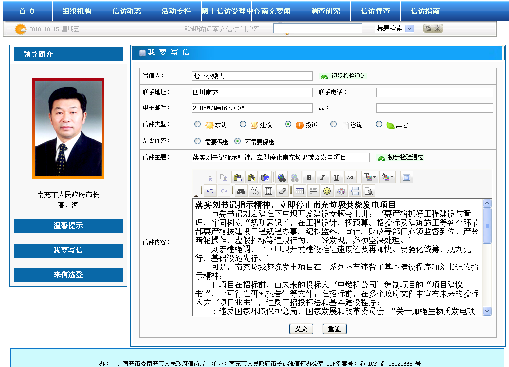Select the 求助 letter type radio button
Image resolution: width=509 pixels, height=367 pixels.
[198, 124]
